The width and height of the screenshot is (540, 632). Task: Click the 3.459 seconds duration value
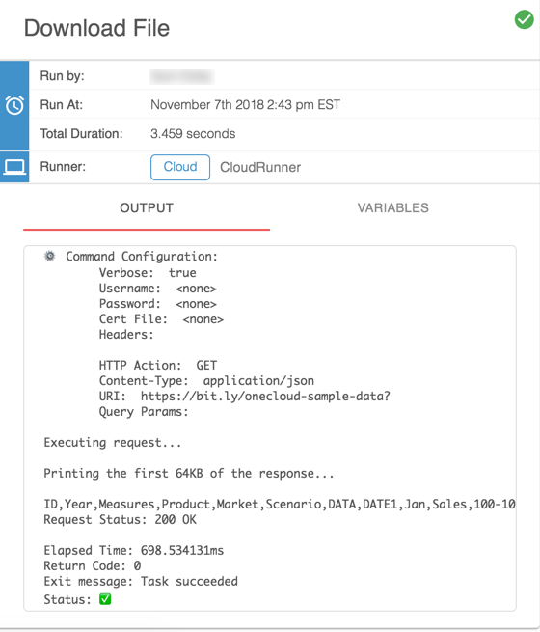[x=193, y=134]
